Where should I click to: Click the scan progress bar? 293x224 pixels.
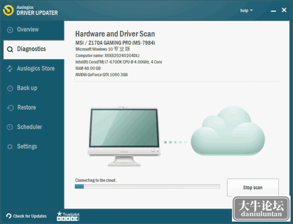click(x=147, y=186)
